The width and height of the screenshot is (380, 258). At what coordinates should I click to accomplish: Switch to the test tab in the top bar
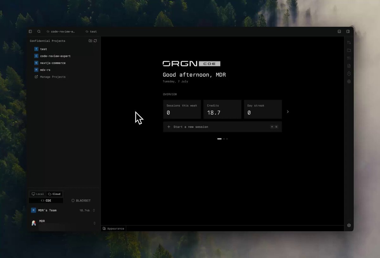click(x=91, y=32)
